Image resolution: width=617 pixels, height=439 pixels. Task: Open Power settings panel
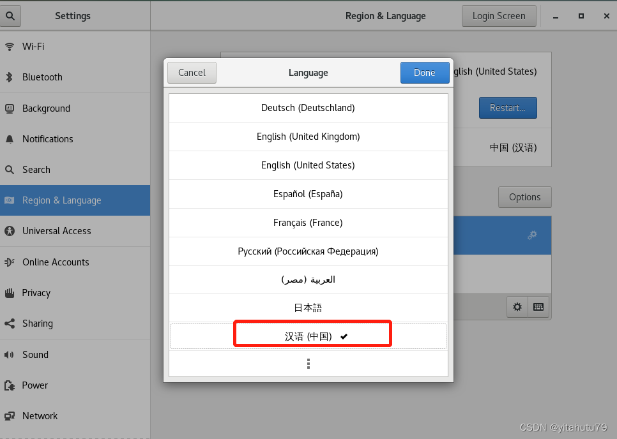tap(75, 385)
